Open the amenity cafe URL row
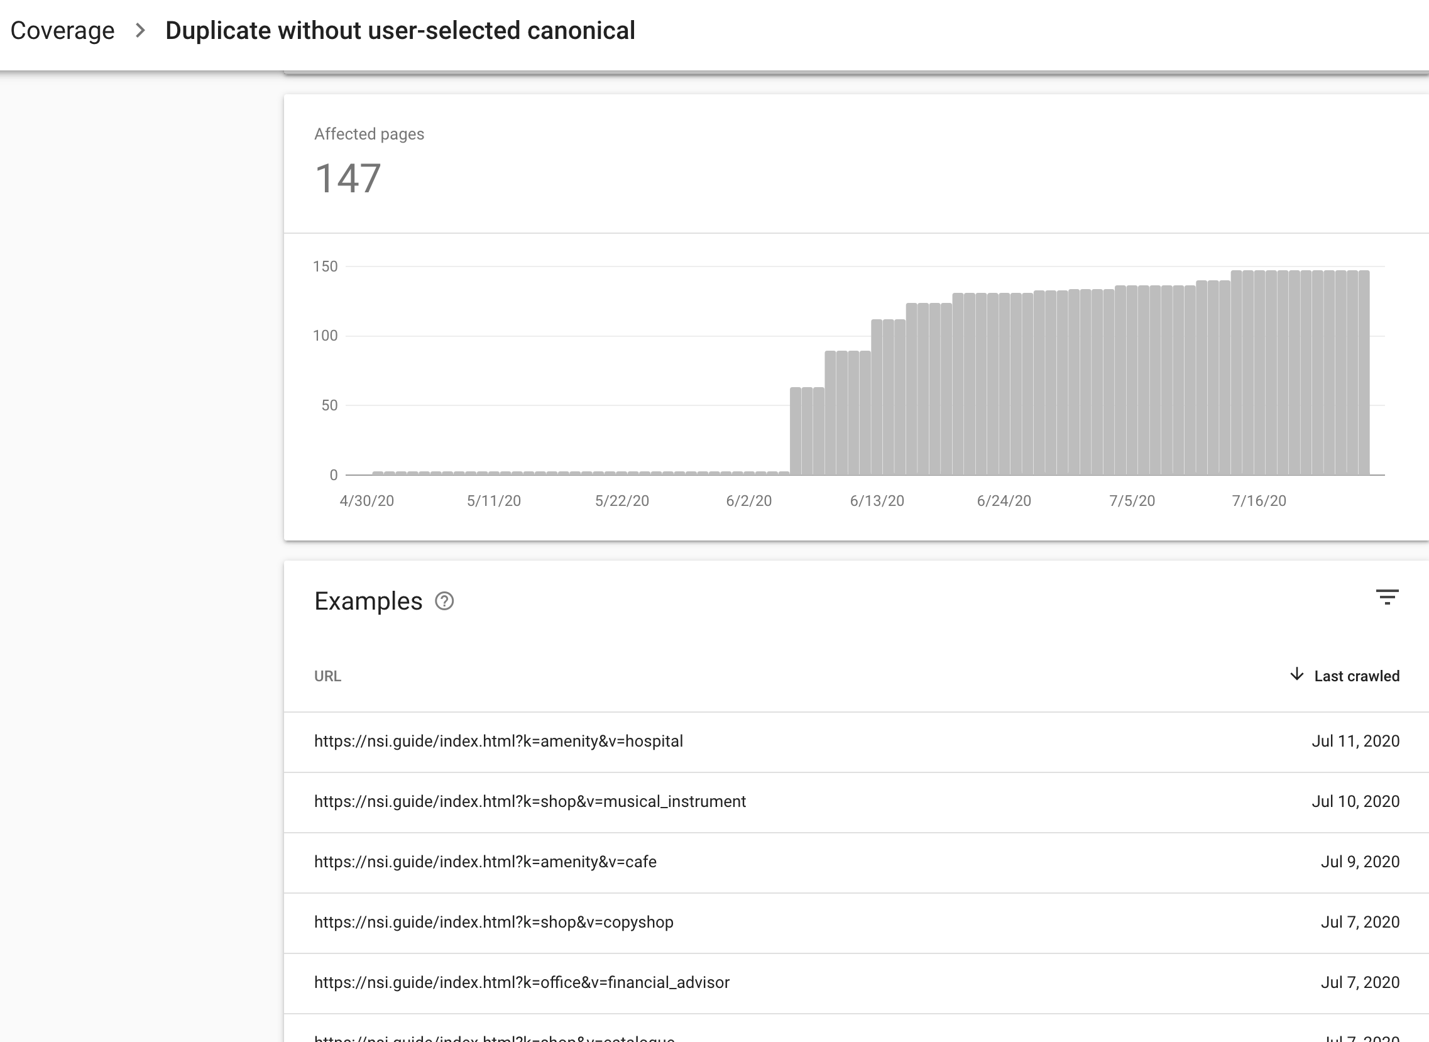 pos(485,862)
